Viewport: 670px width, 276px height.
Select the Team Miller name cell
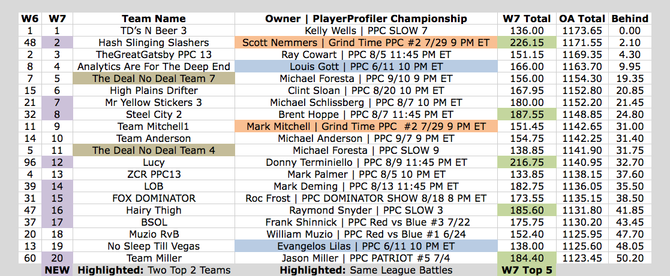click(154, 258)
